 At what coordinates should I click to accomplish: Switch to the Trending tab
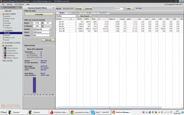(x=103, y=13)
